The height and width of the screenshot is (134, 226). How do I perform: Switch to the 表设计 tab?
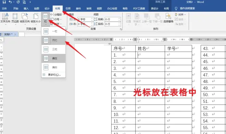coord(154,9)
